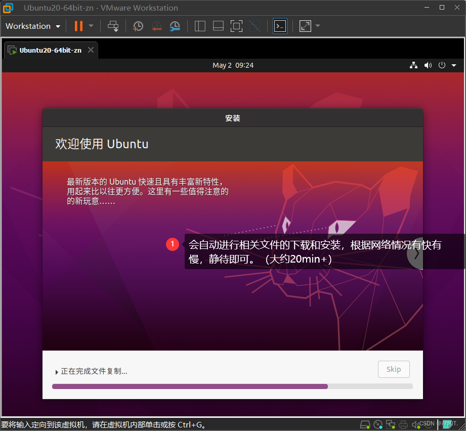Open the console view icon
Screen dimensions: 466x431
pyautogui.click(x=280, y=26)
